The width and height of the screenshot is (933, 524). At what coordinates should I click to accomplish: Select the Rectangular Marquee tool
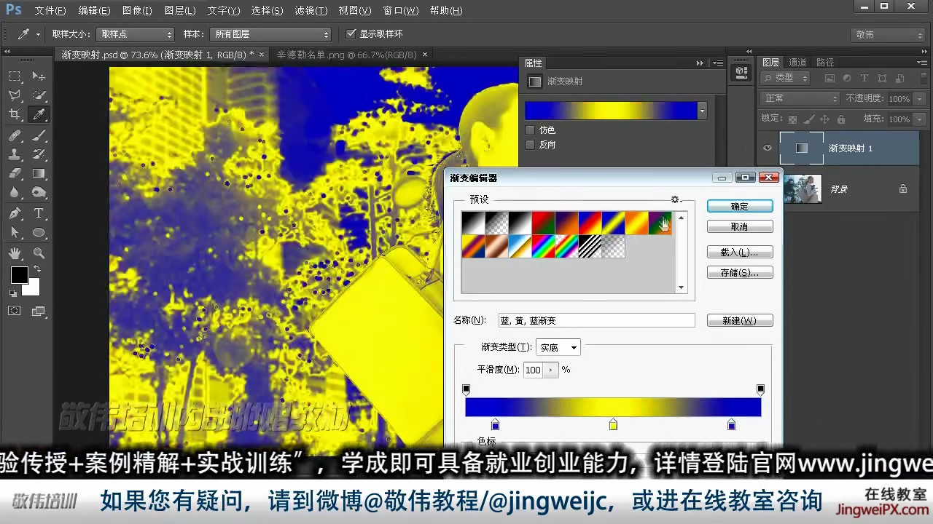pyautogui.click(x=15, y=76)
